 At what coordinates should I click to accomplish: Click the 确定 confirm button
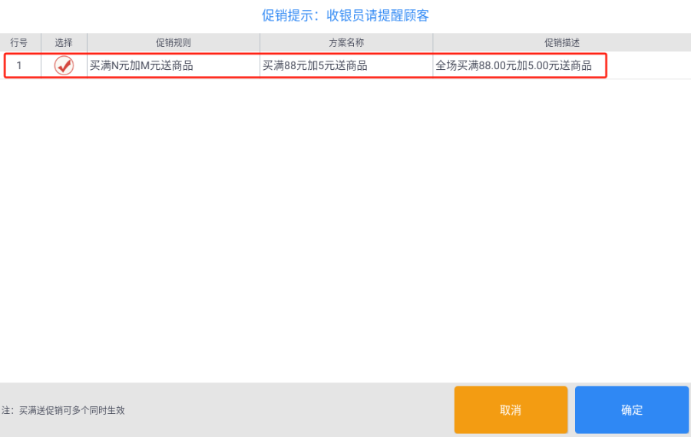[632, 409]
